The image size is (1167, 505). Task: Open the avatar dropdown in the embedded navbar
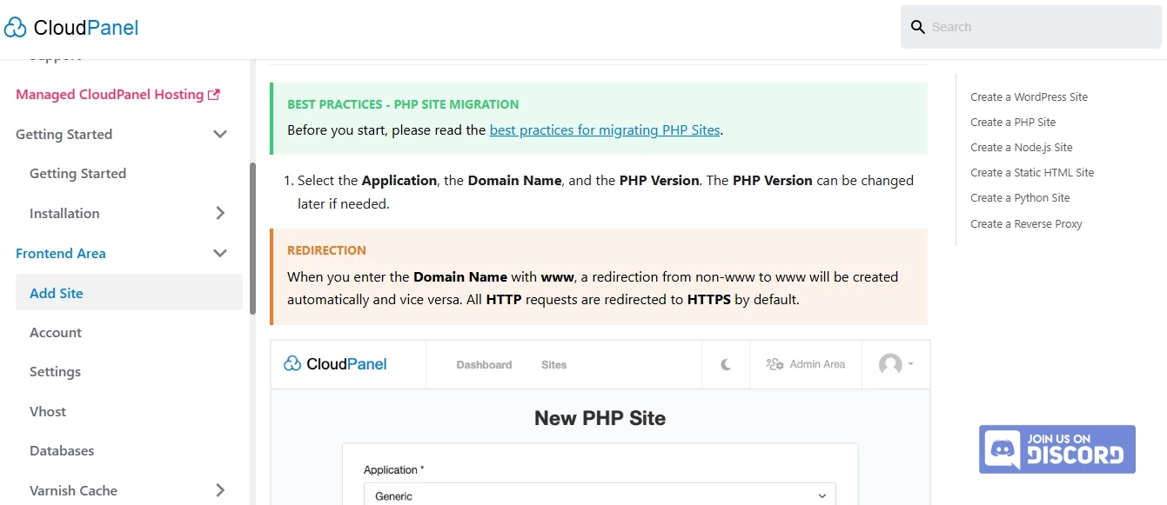909,364
